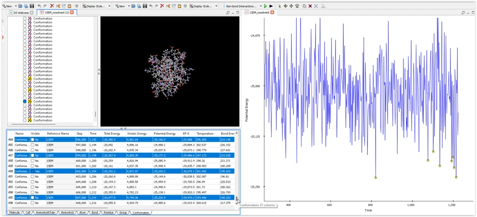The image size is (477, 217).
Task: Click the Open folder icon in the second toolbar
Action: [x=133, y=6]
